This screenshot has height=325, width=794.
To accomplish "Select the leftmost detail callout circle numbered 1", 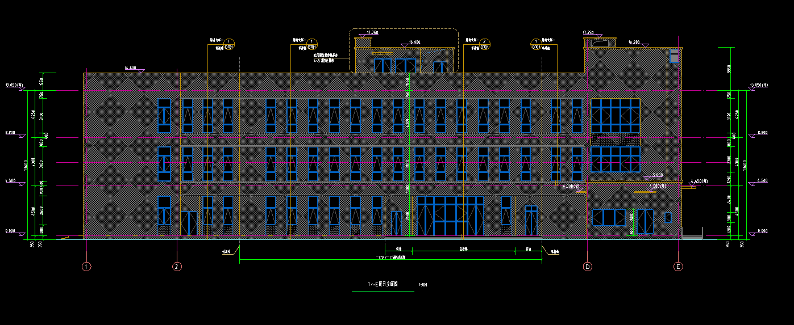I will point(229,43).
